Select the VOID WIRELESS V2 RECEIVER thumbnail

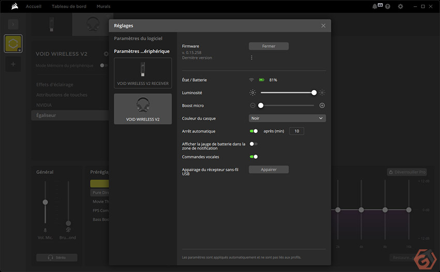143,73
